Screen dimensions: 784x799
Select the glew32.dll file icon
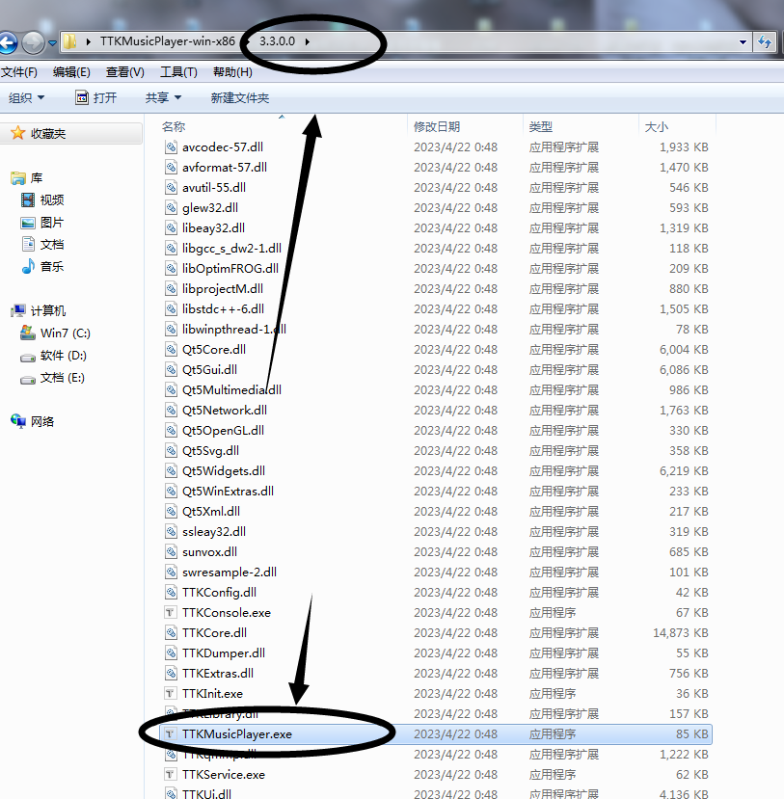point(171,208)
